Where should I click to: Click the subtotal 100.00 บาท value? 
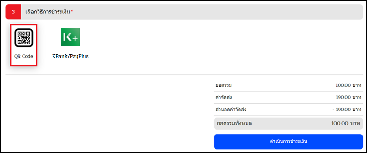tap(348, 85)
